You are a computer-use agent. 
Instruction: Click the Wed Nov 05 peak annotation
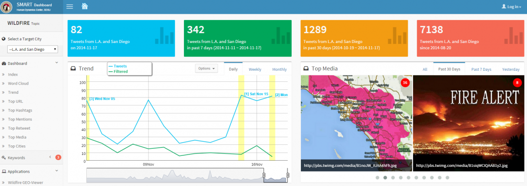[x=102, y=98]
